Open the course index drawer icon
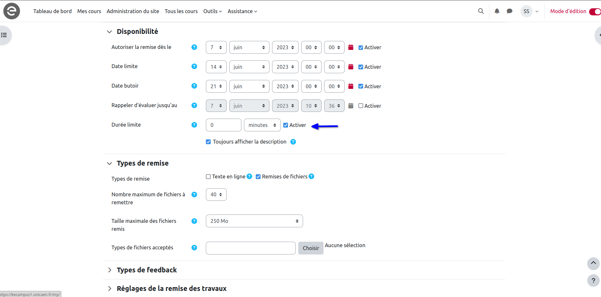This screenshot has width=601, height=297. click(x=4, y=35)
